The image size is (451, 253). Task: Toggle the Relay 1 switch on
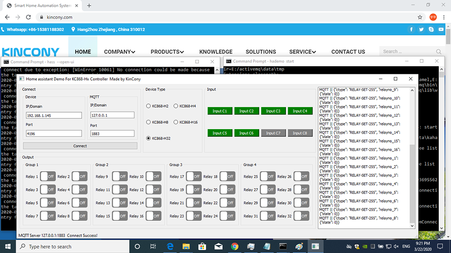(47, 177)
